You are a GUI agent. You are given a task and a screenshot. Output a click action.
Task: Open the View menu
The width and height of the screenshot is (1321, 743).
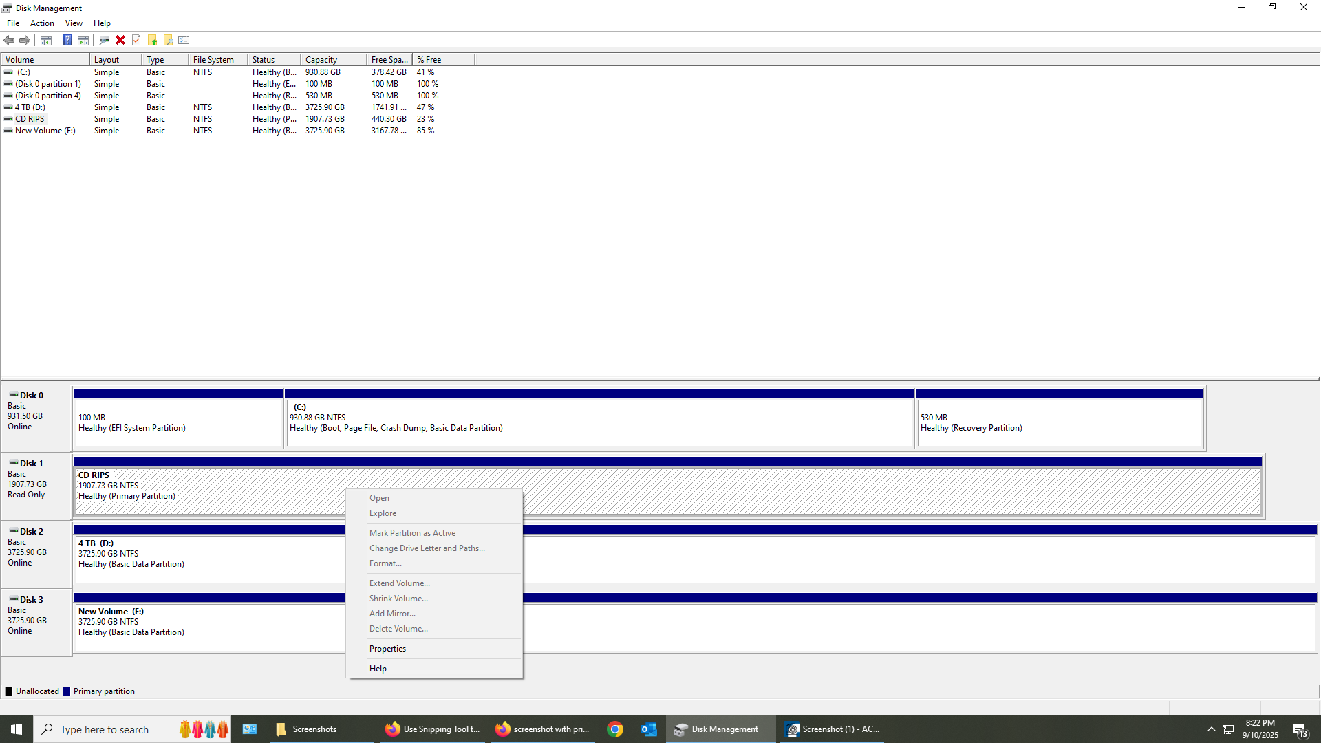tap(74, 23)
